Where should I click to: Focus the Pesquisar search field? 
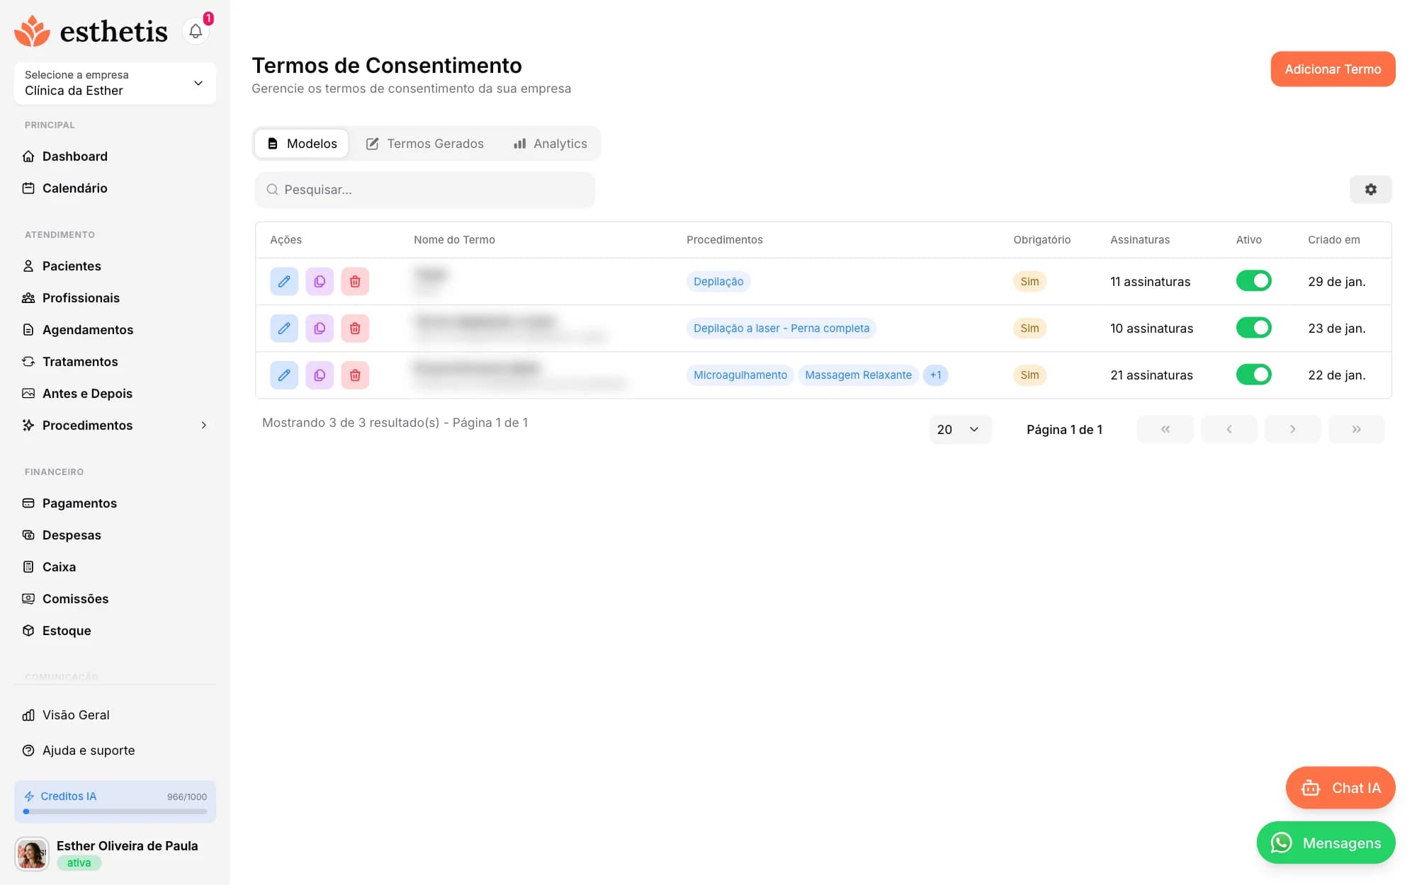coord(425,190)
